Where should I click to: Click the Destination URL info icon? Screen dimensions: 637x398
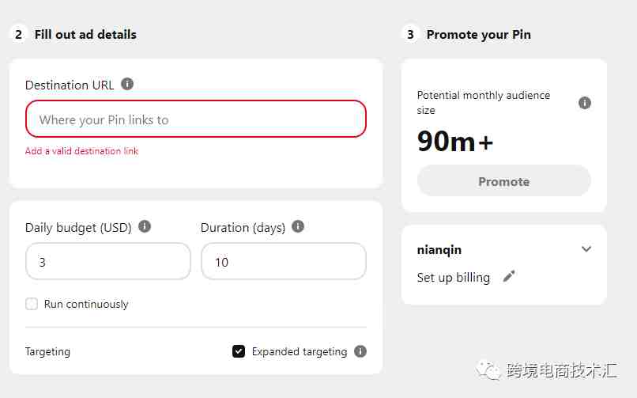point(127,84)
